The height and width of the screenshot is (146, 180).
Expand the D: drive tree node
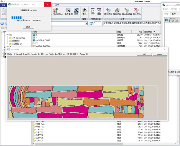5,47
